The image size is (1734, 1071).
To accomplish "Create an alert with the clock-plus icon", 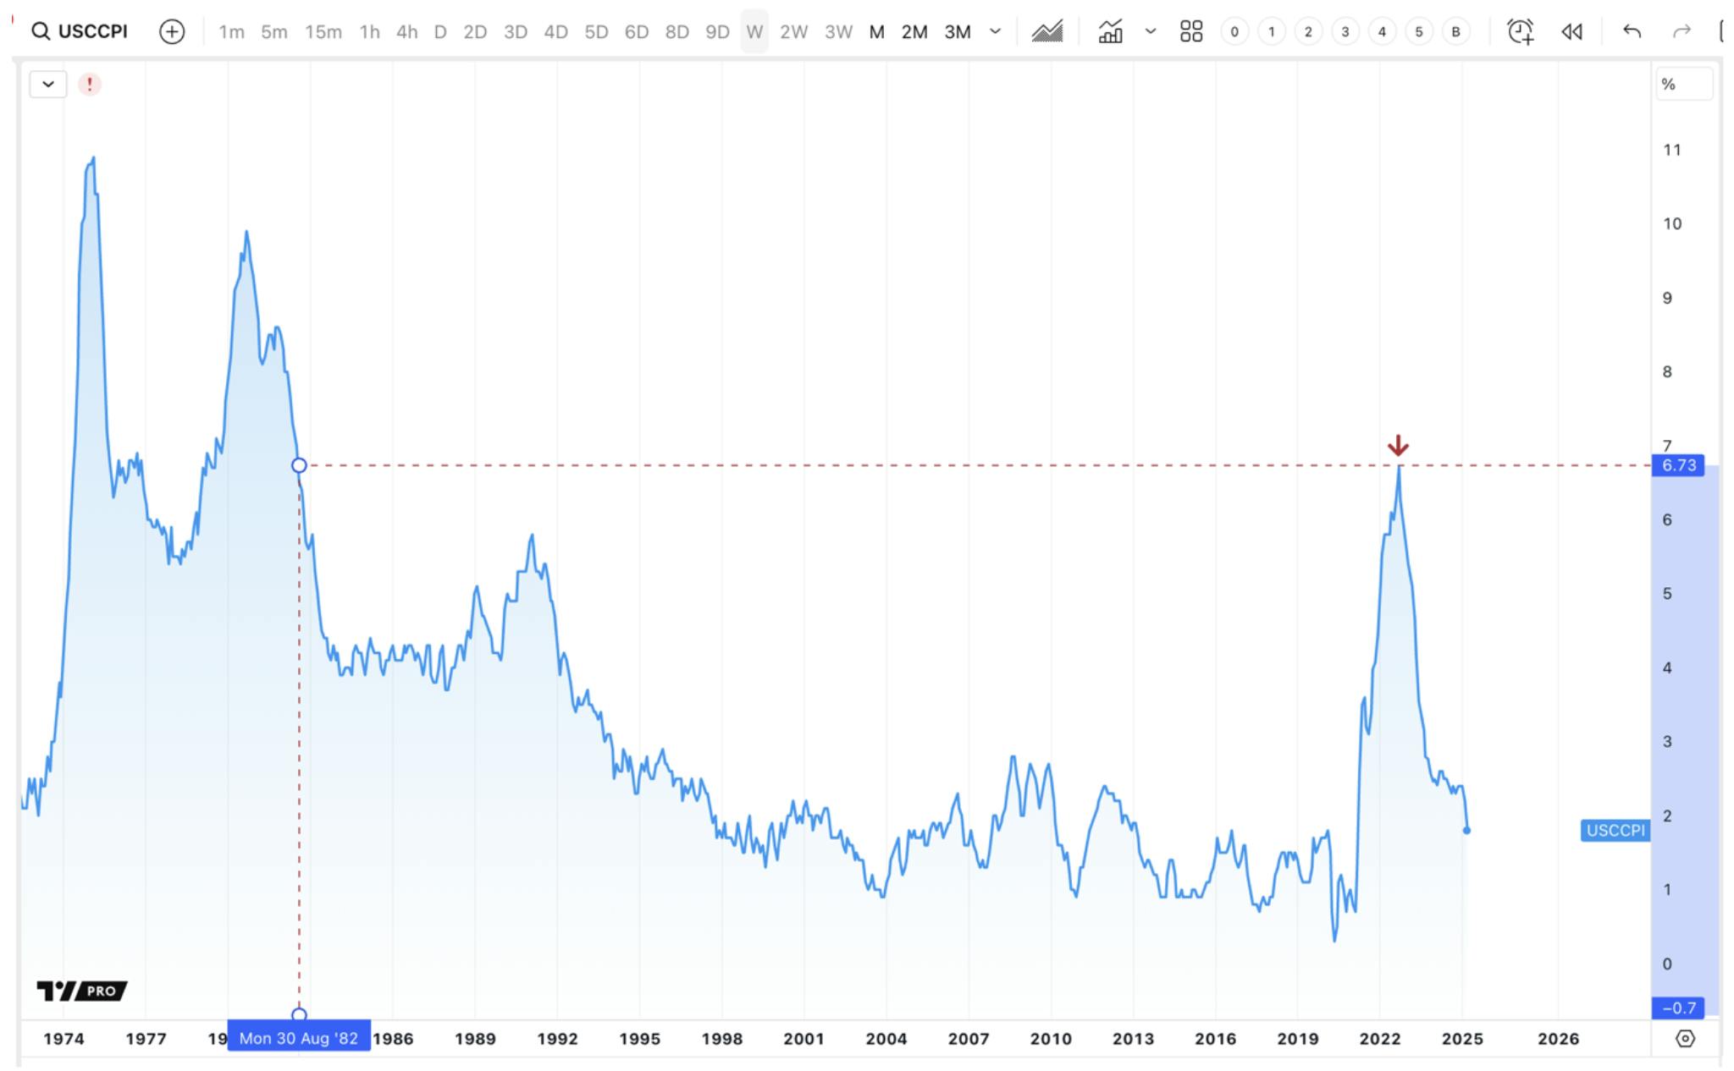I will pyautogui.click(x=1518, y=31).
